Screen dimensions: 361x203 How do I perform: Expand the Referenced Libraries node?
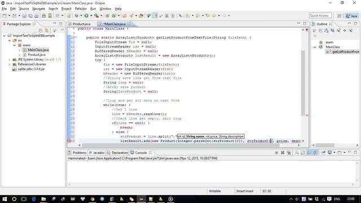pyautogui.click(x=10, y=64)
